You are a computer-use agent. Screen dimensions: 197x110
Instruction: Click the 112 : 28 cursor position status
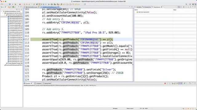tap(144, 108)
